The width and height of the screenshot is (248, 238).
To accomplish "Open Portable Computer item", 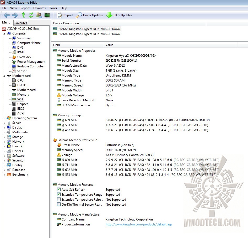I will [x=30, y=66].
